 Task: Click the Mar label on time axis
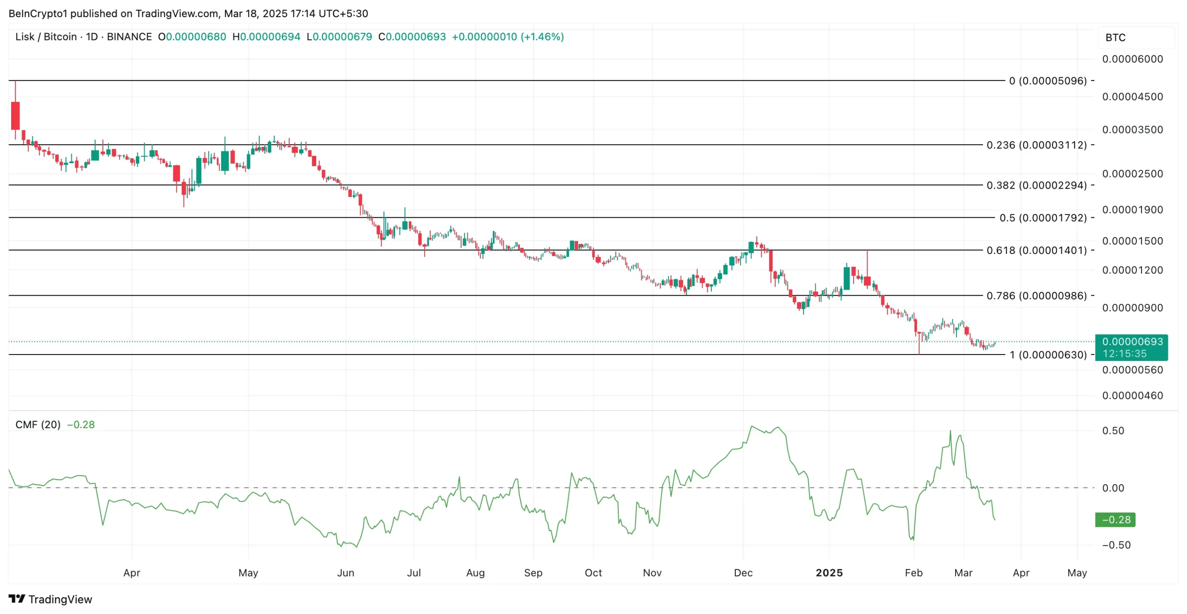point(963,573)
